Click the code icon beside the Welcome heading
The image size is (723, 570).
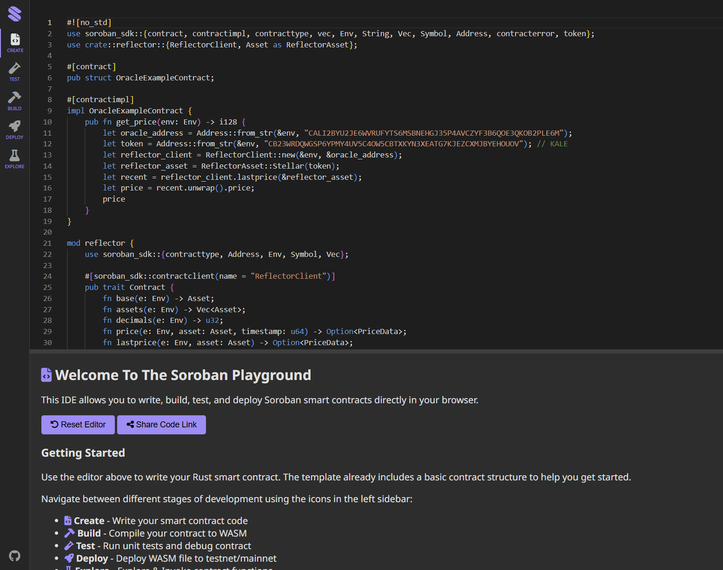46,374
